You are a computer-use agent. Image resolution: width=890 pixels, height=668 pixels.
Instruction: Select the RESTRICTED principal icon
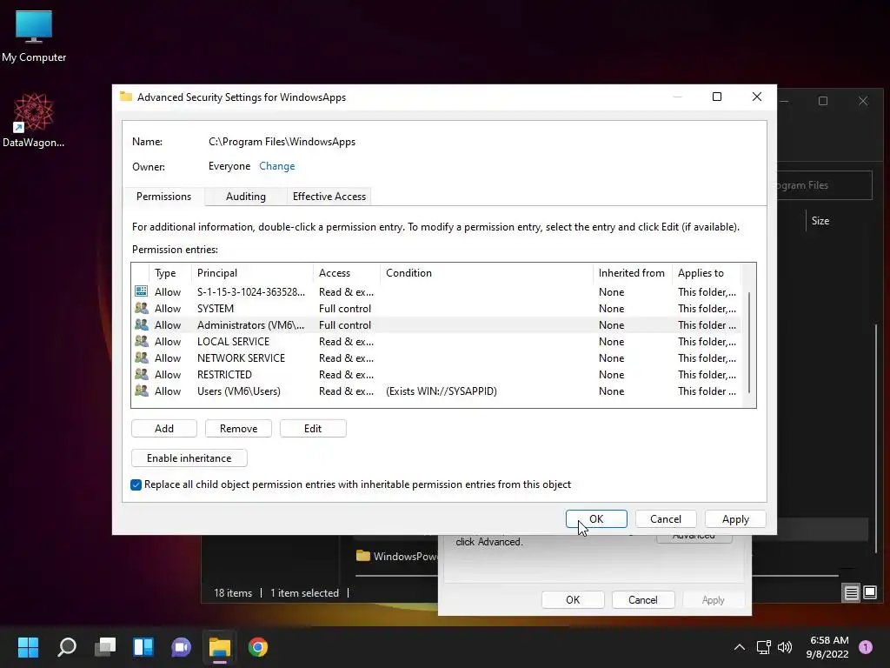[142, 374]
